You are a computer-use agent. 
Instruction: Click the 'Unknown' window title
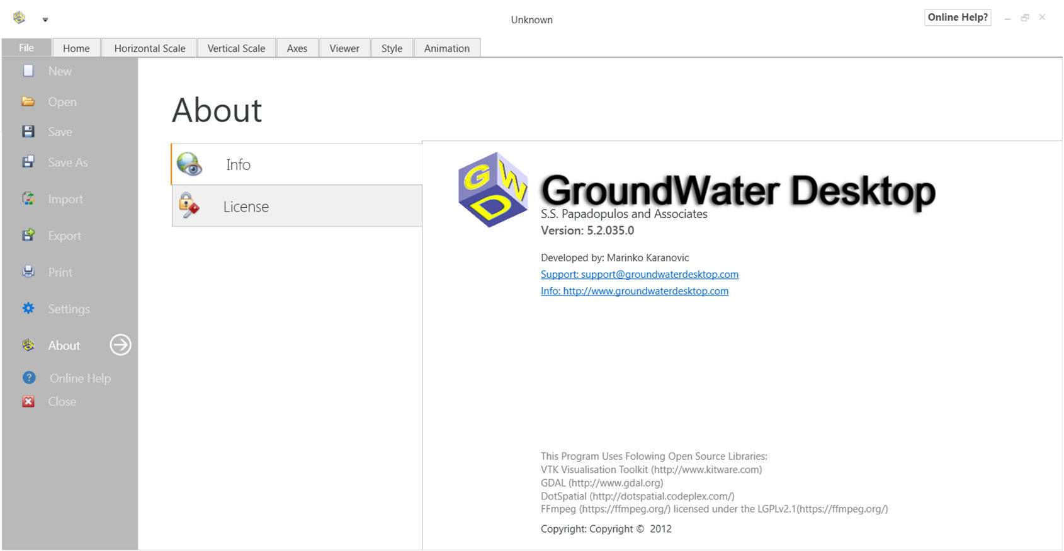tap(532, 20)
